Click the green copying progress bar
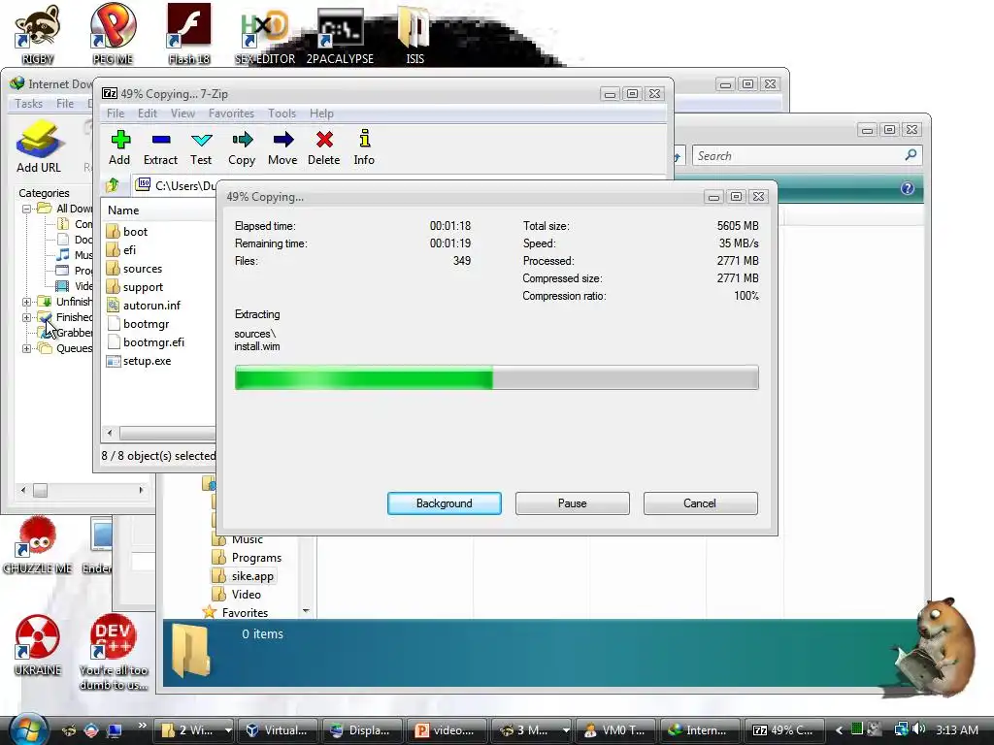The image size is (994, 745). coord(496,377)
